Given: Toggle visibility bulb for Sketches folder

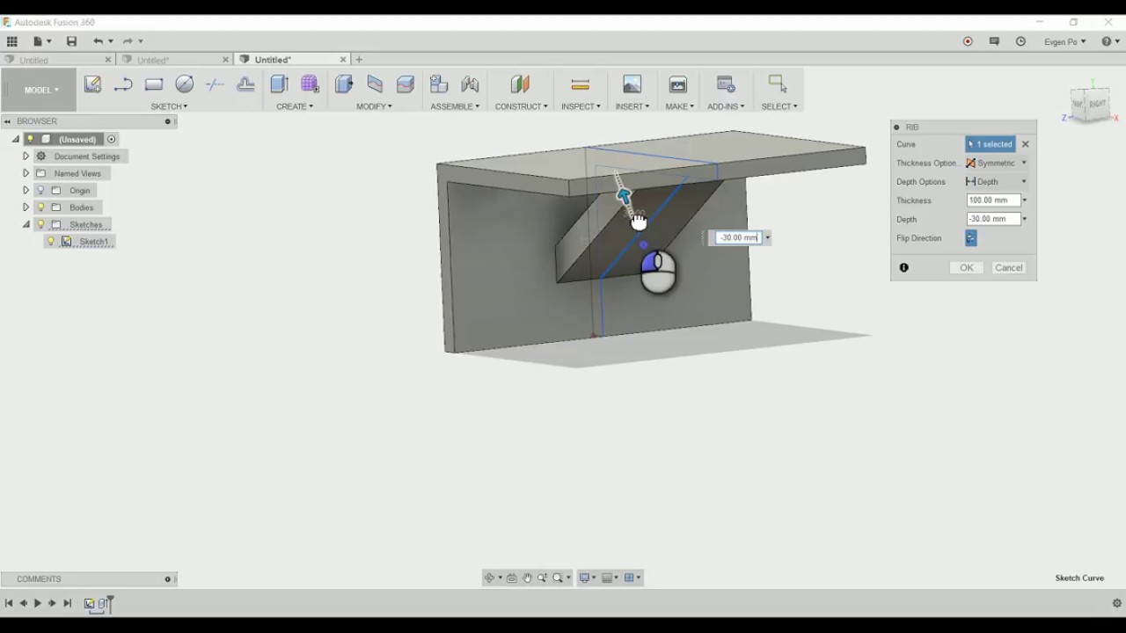Looking at the screenshot, I should coord(40,224).
